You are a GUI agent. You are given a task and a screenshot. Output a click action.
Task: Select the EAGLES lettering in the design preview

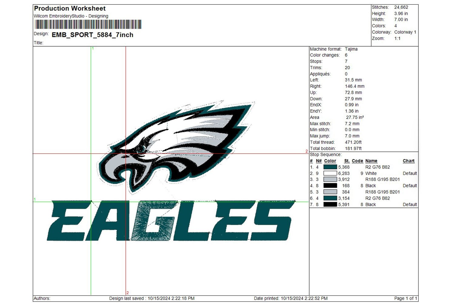tap(171, 221)
